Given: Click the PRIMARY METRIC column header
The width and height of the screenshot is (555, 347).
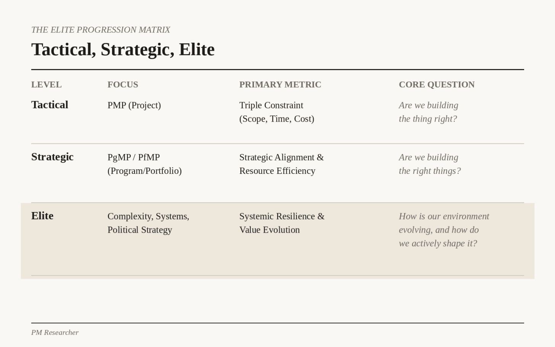Looking at the screenshot, I should (280, 85).
